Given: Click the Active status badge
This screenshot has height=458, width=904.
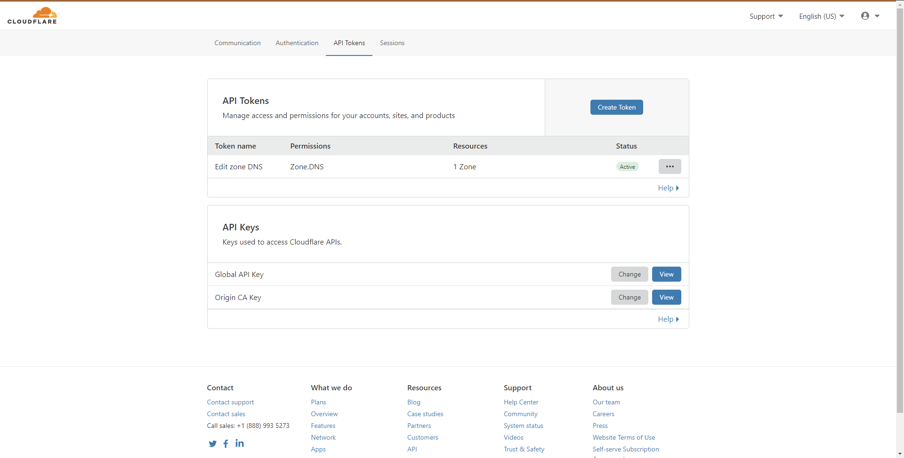Looking at the screenshot, I should [627, 166].
